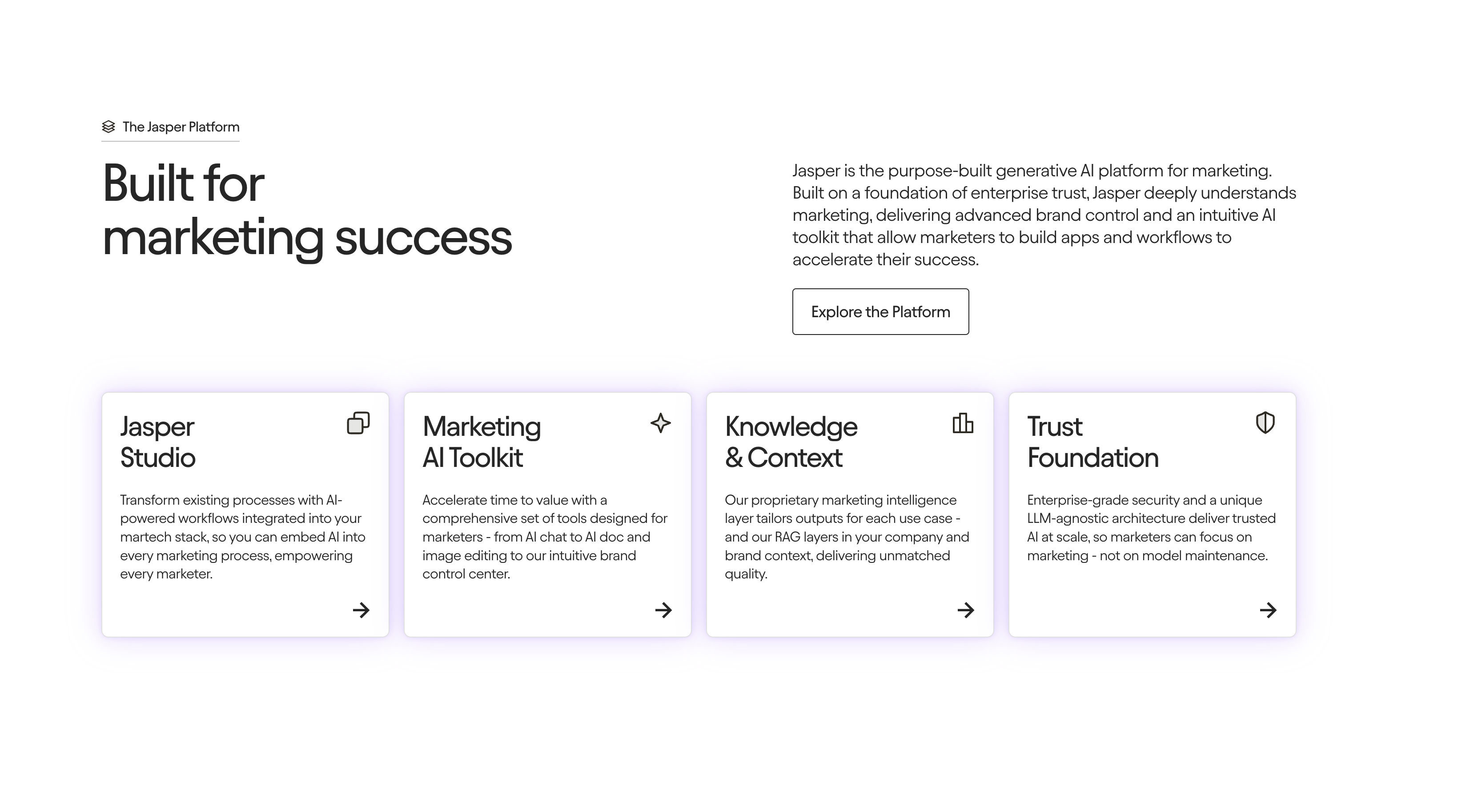
Task: Click the sparkle star icon on Marketing AI Toolkit
Action: click(x=661, y=423)
